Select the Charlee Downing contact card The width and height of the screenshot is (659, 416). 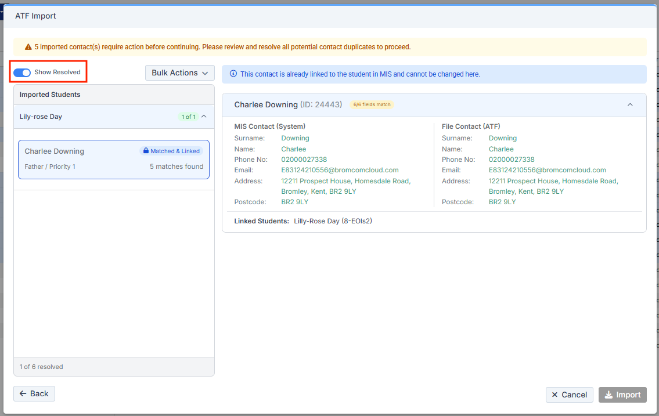[114, 160]
